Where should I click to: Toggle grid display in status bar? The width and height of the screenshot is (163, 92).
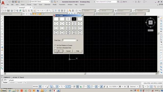(x=40, y=87)
